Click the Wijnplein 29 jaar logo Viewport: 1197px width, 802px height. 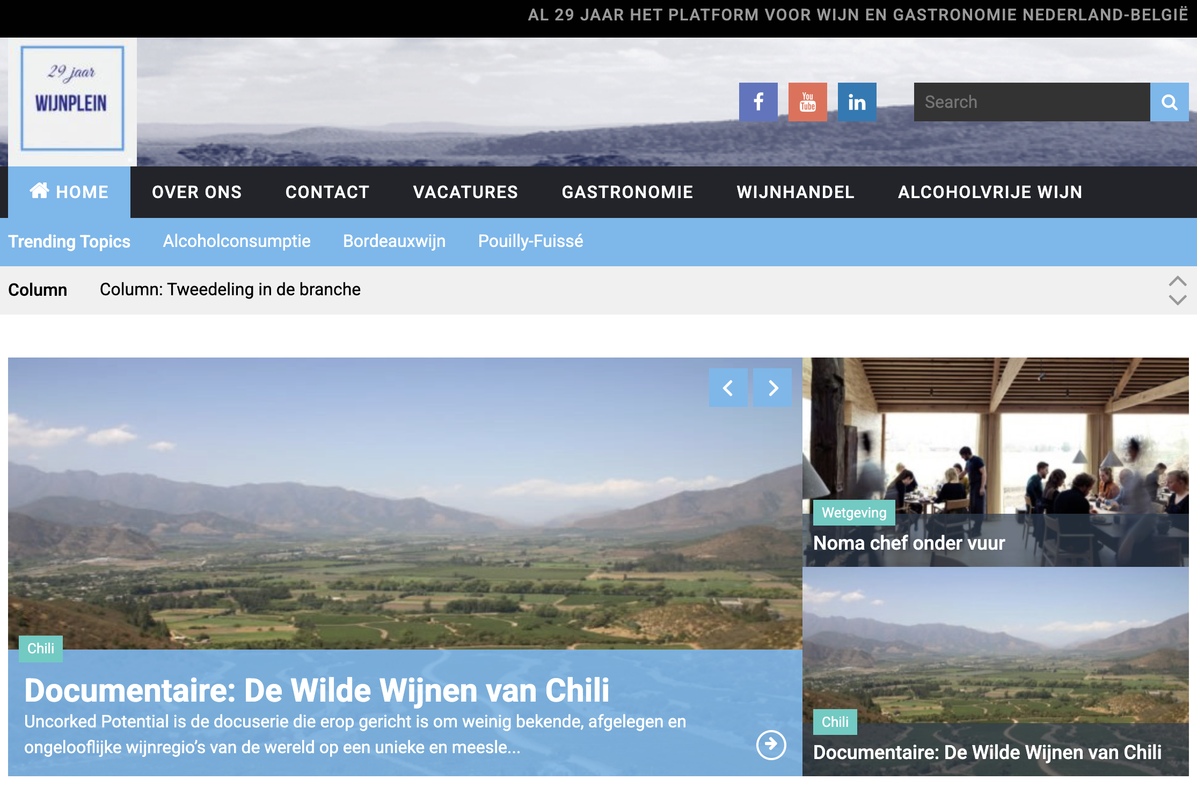click(x=72, y=98)
